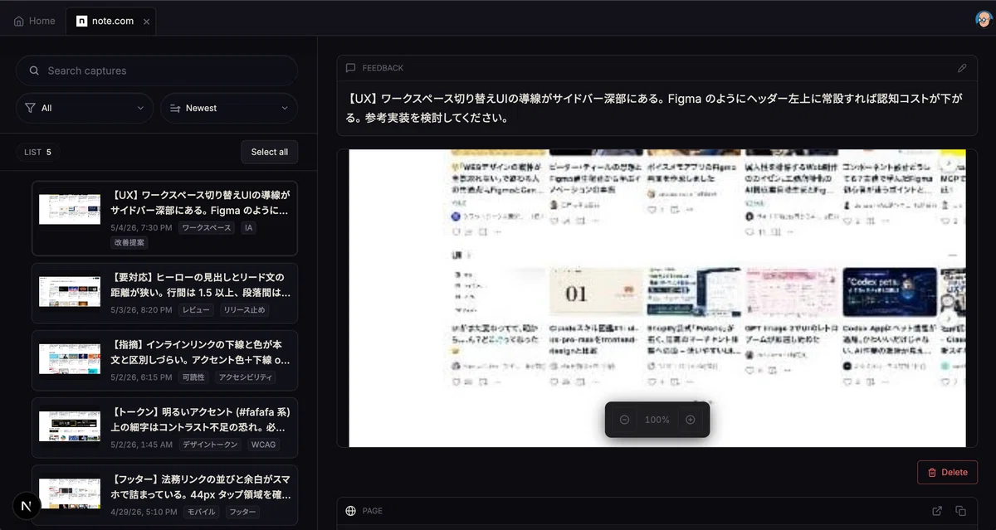Screen dimensions: 996x530
Task: Zoom out the screenshot preview
Action: coord(624,420)
